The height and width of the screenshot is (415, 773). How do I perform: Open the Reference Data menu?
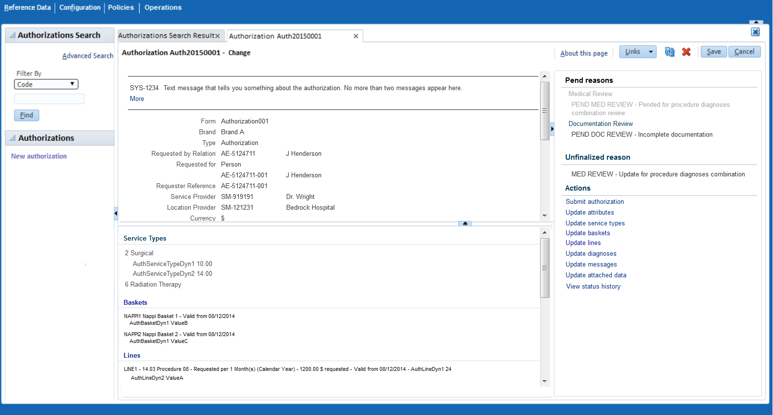(27, 7)
